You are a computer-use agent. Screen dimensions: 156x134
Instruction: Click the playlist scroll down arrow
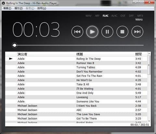pyautogui.click(x=149, y=121)
